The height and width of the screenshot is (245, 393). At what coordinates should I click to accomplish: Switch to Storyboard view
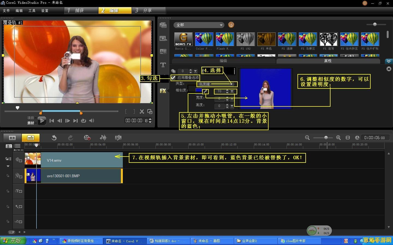[12, 137]
